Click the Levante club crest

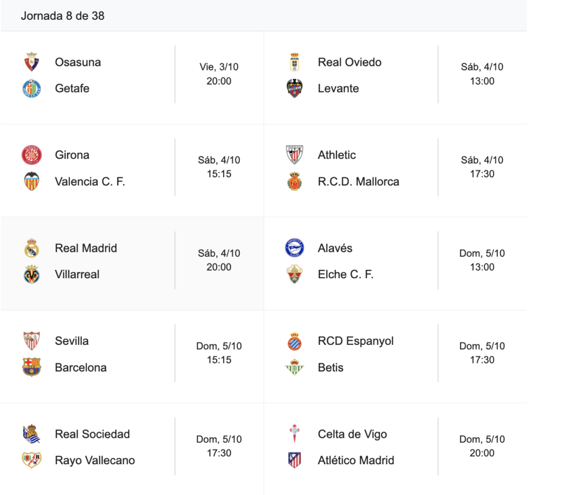[x=295, y=89]
